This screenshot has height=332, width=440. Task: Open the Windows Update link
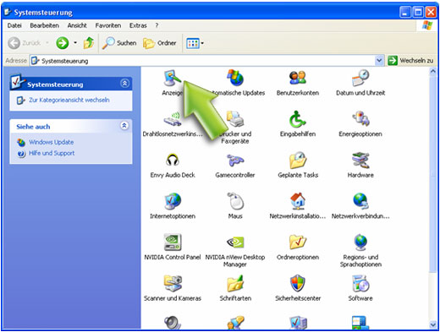pyautogui.click(x=51, y=142)
